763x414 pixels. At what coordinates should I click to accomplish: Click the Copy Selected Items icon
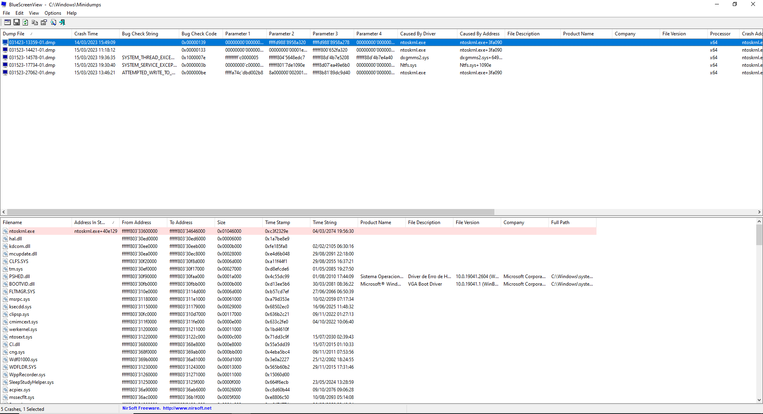pyautogui.click(x=35, y=23)
